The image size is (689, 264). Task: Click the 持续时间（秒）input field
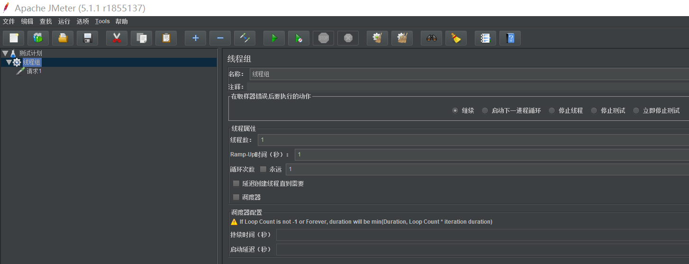point(482,235)
